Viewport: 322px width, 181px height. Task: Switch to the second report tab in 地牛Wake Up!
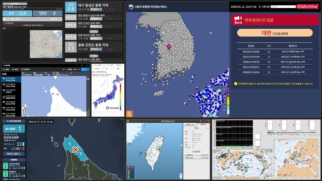(203, 124)
